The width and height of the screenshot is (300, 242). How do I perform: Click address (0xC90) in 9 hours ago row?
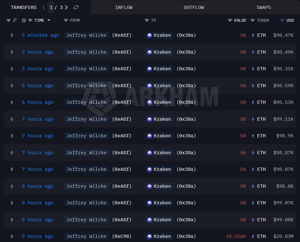coord(122,237)
